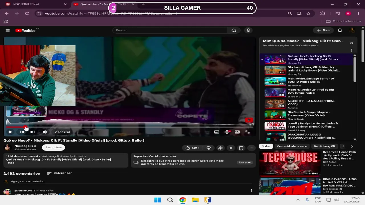Mute the video volume

(x=45, y=132)
